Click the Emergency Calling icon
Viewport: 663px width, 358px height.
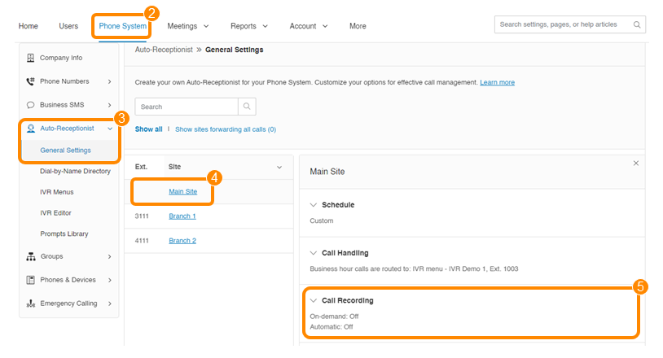31,303
